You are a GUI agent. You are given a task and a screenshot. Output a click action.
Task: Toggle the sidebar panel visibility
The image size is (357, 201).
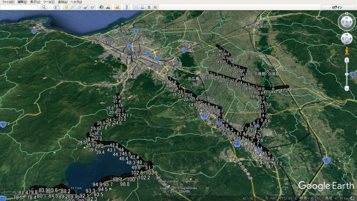57,7
